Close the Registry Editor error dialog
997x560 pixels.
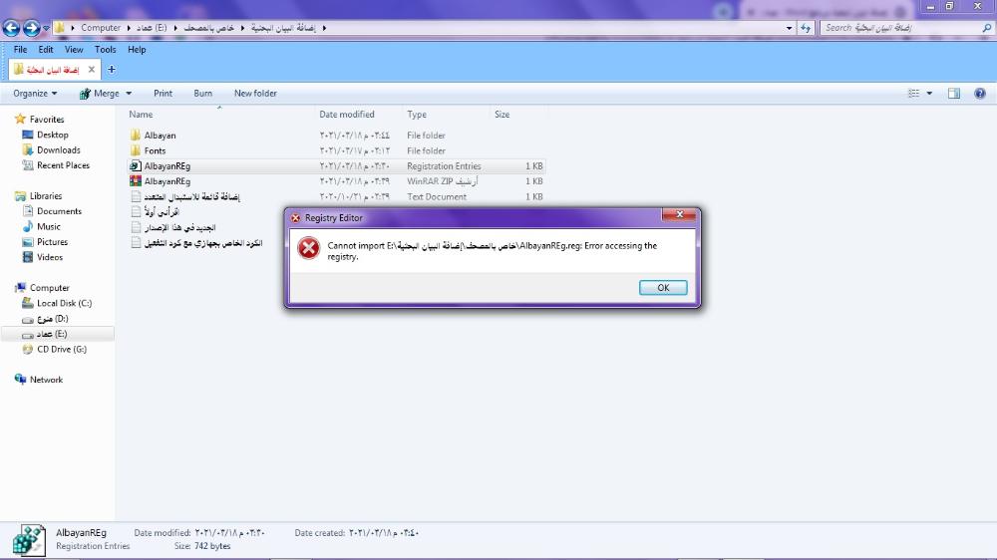(x=679, y=214)
